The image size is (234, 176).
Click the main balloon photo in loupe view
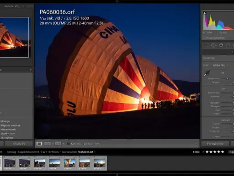pos(117,71)
